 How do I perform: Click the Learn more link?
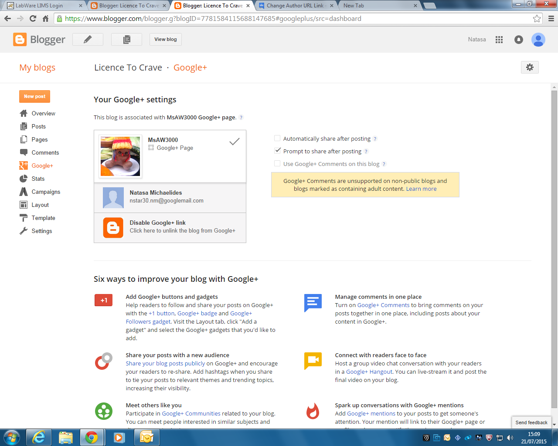(x=421, y=189)
